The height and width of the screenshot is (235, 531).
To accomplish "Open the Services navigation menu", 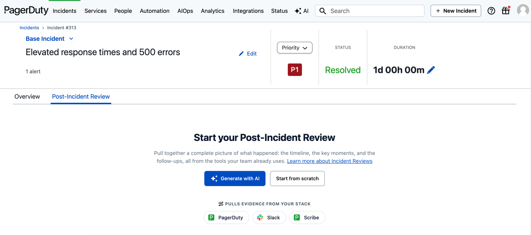I will tap(96, 11).
